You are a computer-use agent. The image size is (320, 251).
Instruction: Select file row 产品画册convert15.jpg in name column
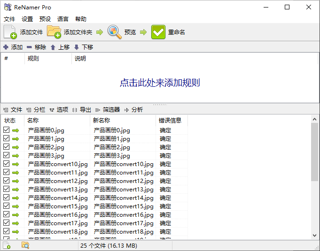[x=58, y=206]
